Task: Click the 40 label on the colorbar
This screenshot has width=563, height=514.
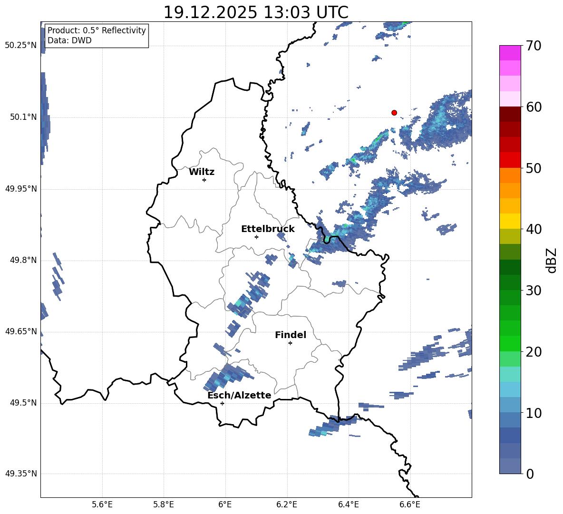Action: click(x=534, y=229)
